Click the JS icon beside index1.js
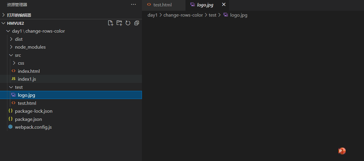Image resolution: width=364 pixels, height=161 pixels. 13,79
